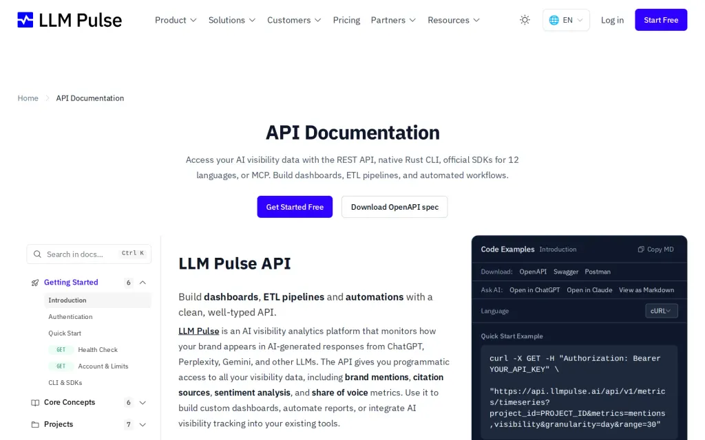Click the Getting Started section title

(x=71, y=283)
